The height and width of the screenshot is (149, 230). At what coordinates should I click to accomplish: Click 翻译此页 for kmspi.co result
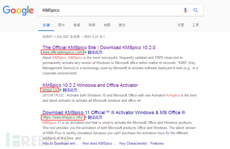tap(70, 90)
